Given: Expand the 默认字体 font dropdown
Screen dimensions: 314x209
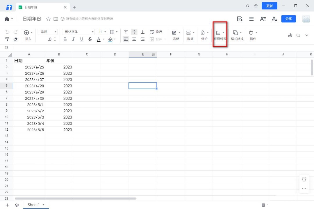Looking at the screenshot, I should click(78, 32).
